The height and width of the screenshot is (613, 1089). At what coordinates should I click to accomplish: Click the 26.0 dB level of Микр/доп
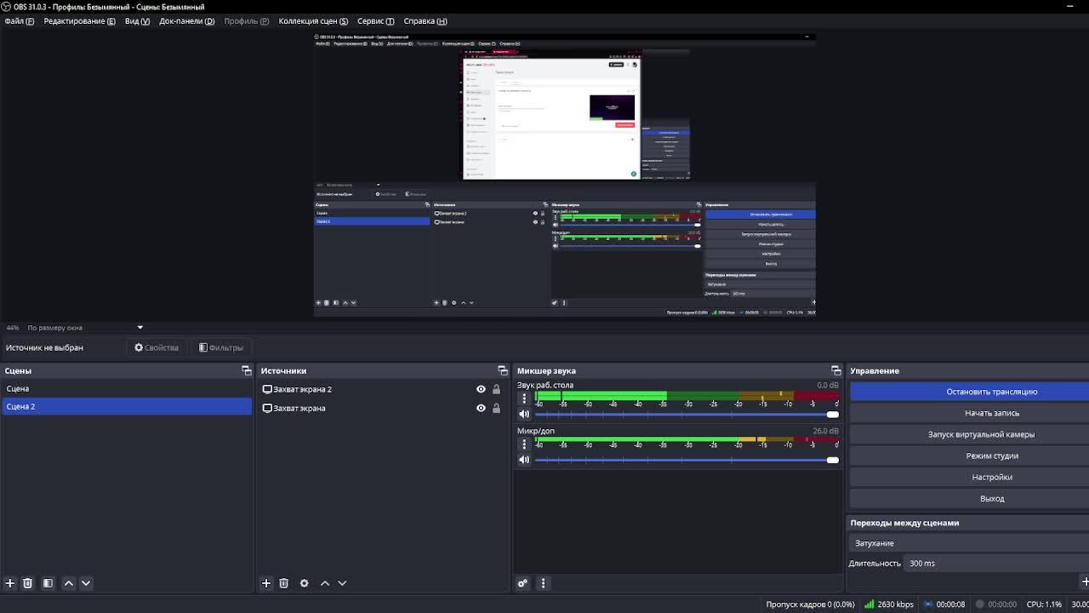click(x=825, y=431)
